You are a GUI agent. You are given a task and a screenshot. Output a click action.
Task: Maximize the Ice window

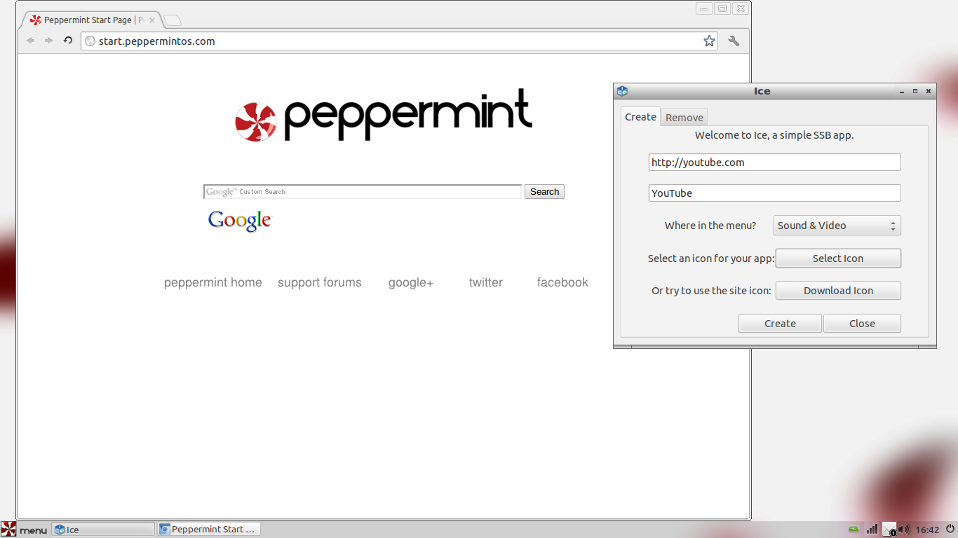[915, 91]
